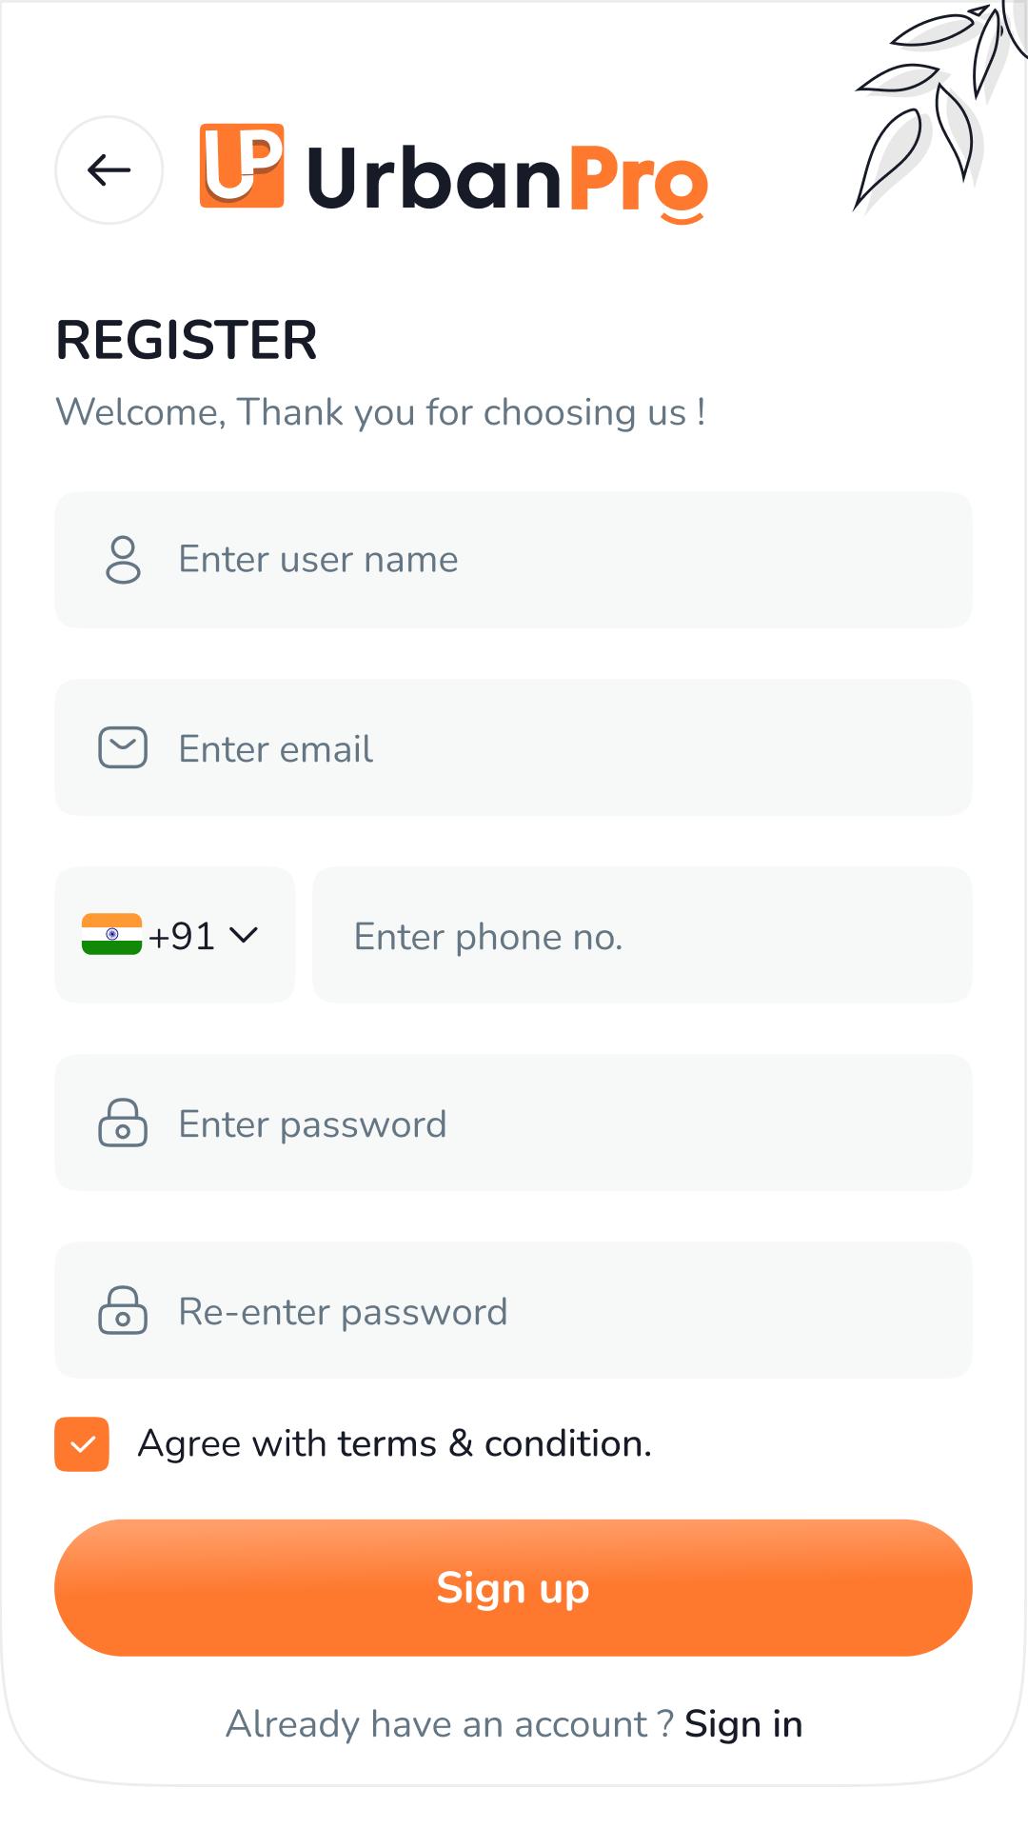Uncheck the Agree with terms checkbox
This screenshot has width=1028, height=1828.
[82, 1444]
